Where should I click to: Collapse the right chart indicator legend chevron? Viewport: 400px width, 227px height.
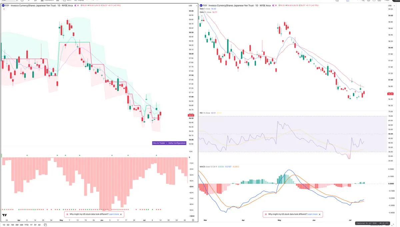202,16
